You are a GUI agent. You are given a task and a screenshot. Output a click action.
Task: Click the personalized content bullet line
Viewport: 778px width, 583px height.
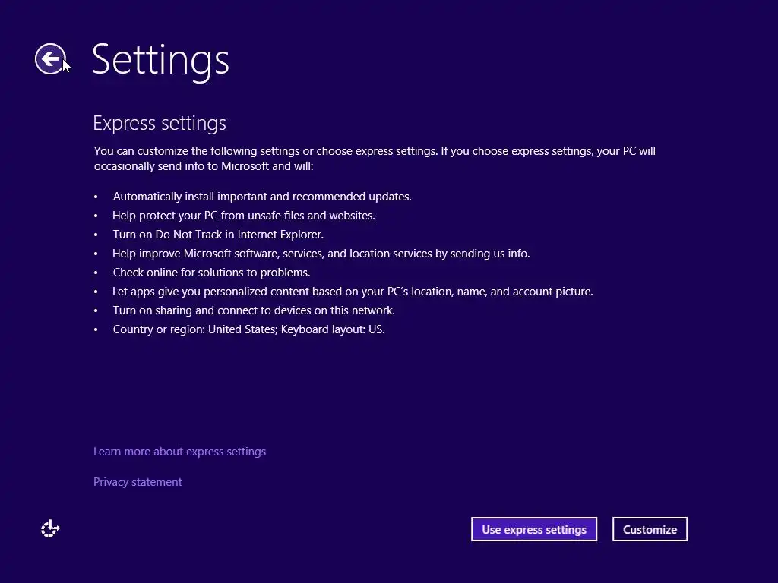click(x=353, y=291)
